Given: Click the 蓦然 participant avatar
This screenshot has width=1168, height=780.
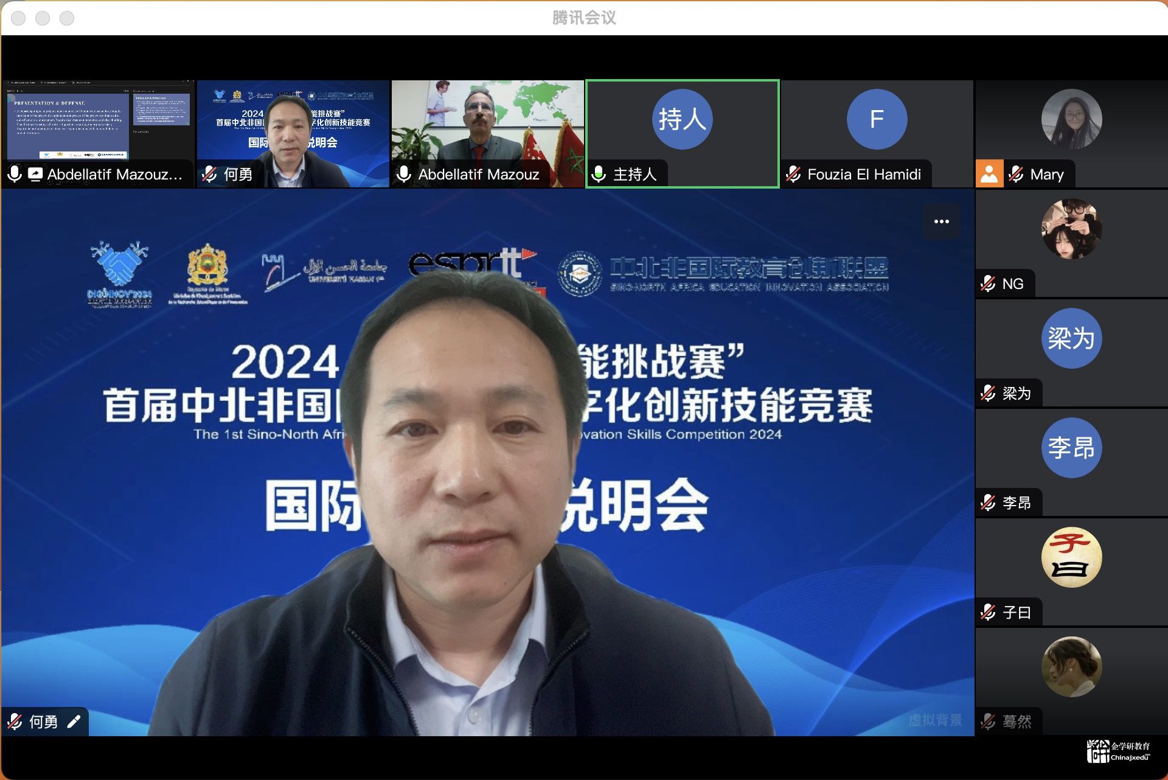Looking at the screenshot, I should [x=1071, y=667].
